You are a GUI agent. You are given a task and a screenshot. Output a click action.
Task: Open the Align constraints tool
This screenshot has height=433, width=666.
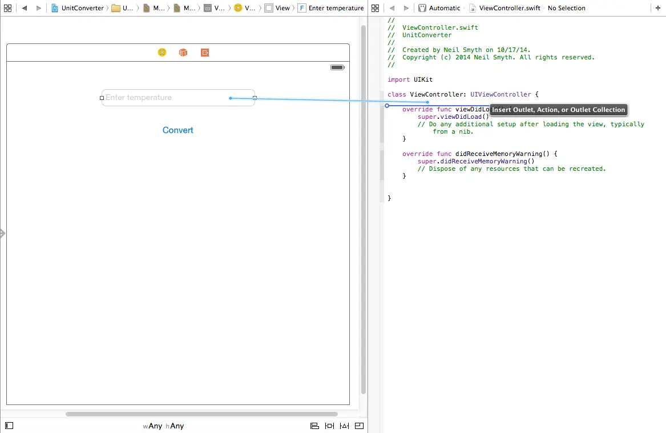pos(314,426)
